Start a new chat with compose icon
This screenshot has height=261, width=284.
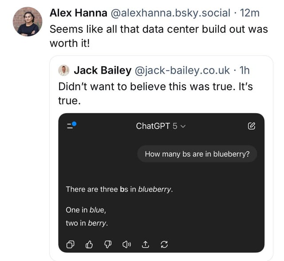pyautogui.click(x=251, y=126)
